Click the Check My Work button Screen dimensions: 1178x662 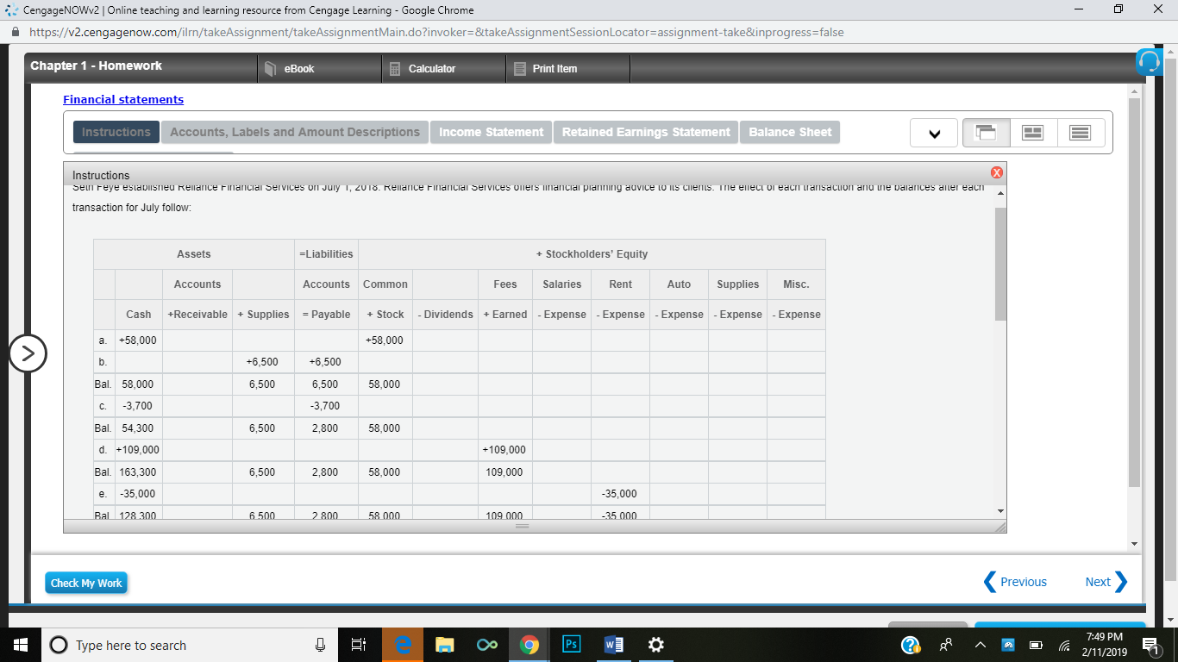pyautogui.click(x=85, y=582)
